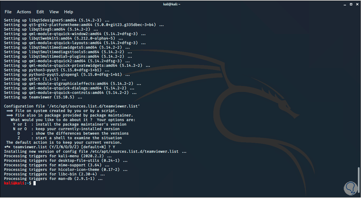Viewport: 361px width, 198px height.
Task: Click 'Setting up qt5ct (1.1-1)' line
Action: 35,79
